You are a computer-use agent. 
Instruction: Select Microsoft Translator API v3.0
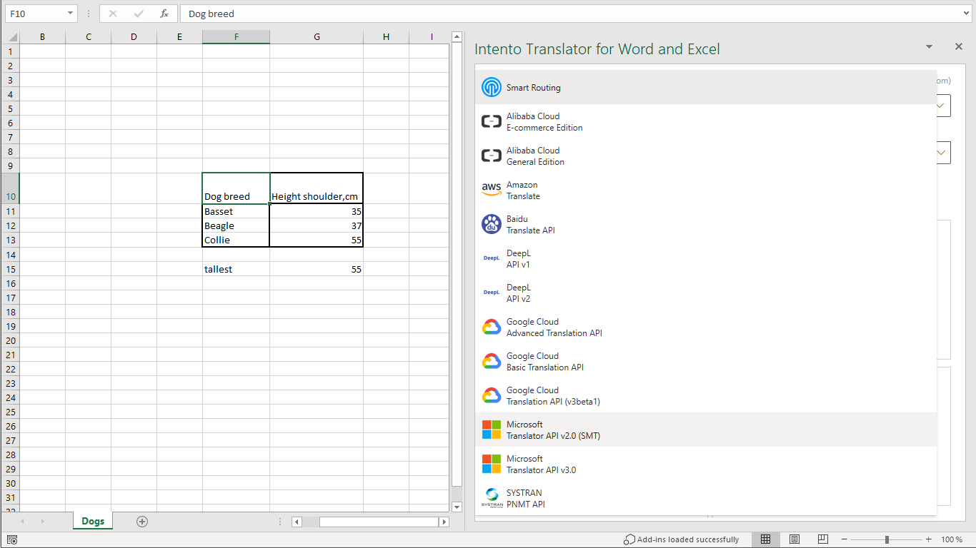(705, 464)
